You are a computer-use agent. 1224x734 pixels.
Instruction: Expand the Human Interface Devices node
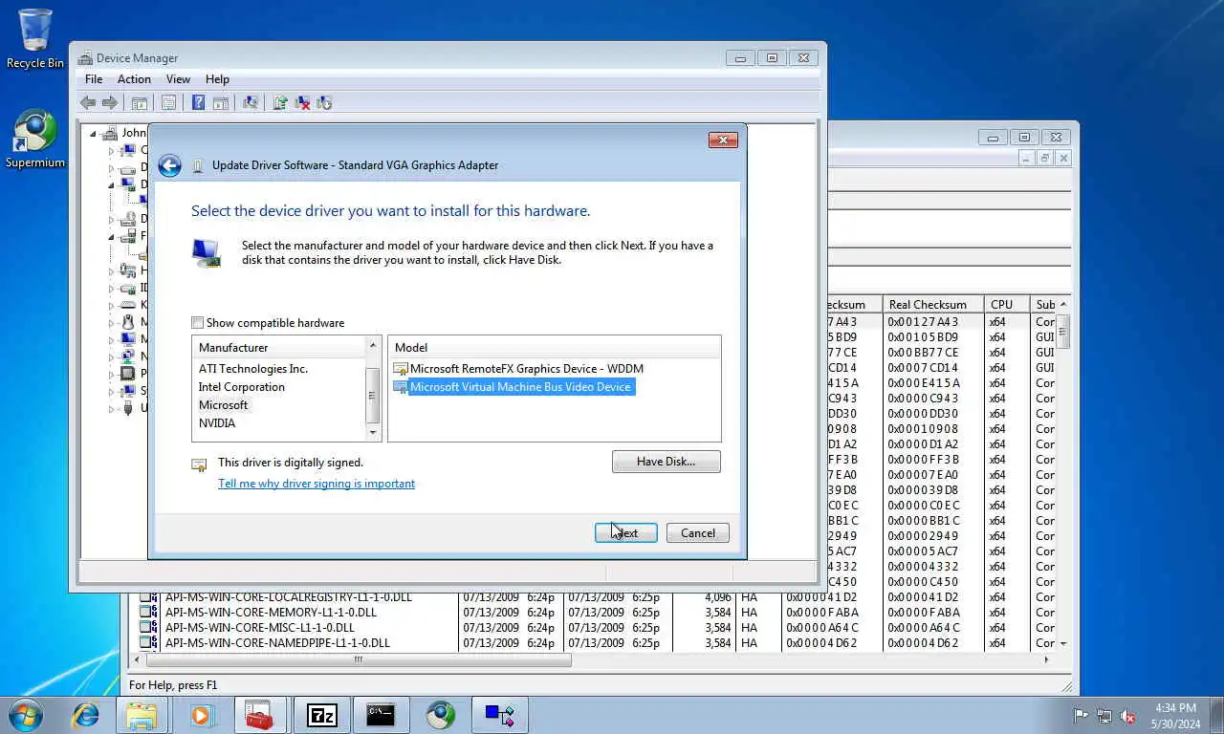pos(111,270)
